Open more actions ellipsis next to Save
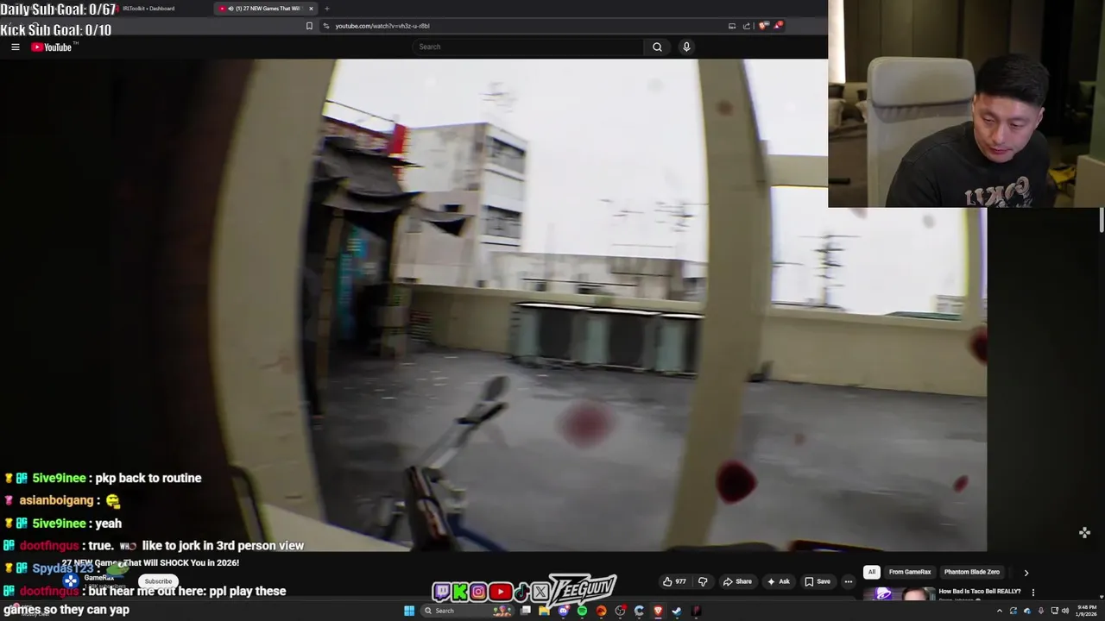Image resolution: width=1105 pixels, height=621 pixels. 849,581
